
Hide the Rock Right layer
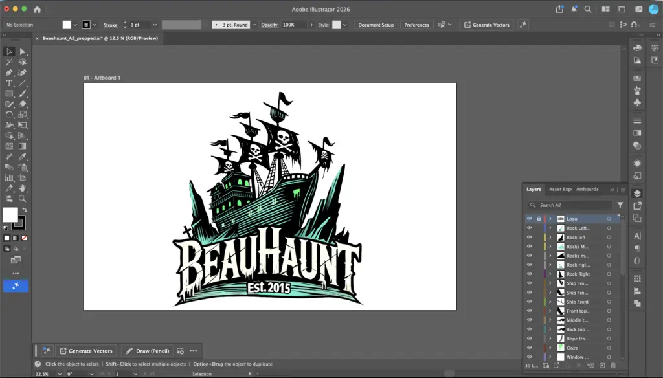pos(530,274)
